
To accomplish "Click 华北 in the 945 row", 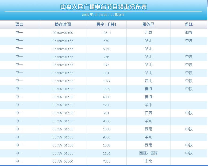I will tap(148, 65).
